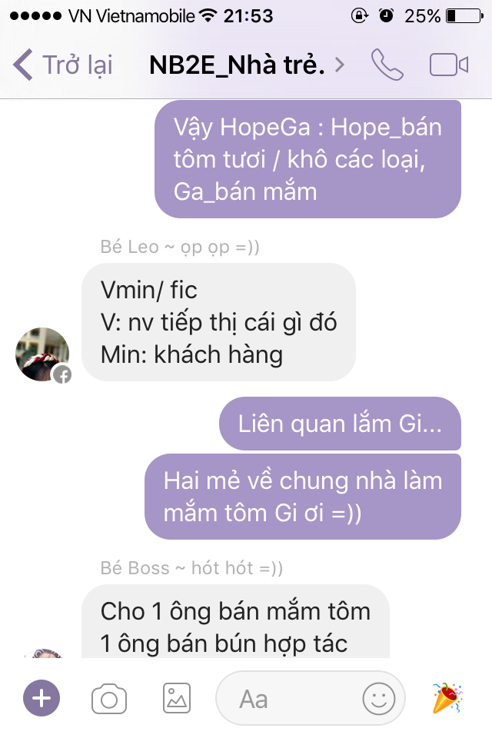Select the 'Vmin/ fic' message bubble
The height and width of the screenshot is (738, 492).
tap(218, 322)
